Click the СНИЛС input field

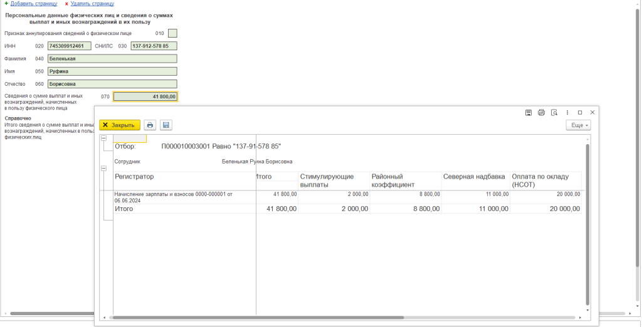tap(154, 46)
